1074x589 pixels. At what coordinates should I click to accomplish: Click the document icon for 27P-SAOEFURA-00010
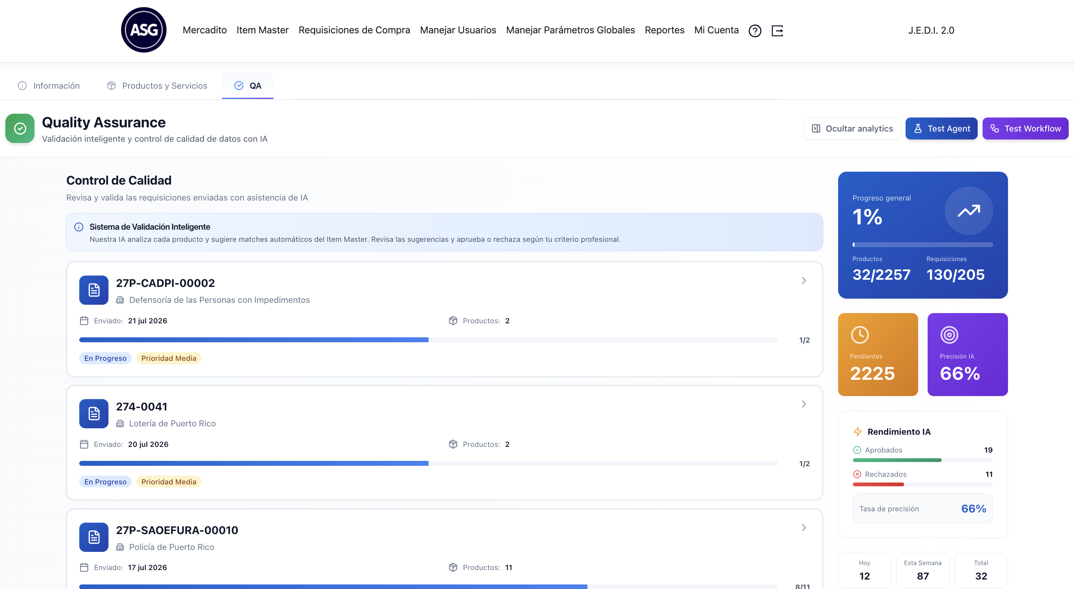tap(94, 537)
